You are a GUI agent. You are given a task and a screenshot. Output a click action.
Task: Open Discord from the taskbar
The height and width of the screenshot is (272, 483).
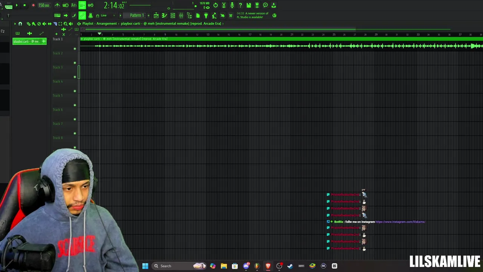pyautogui.click(x=246, y=266)
